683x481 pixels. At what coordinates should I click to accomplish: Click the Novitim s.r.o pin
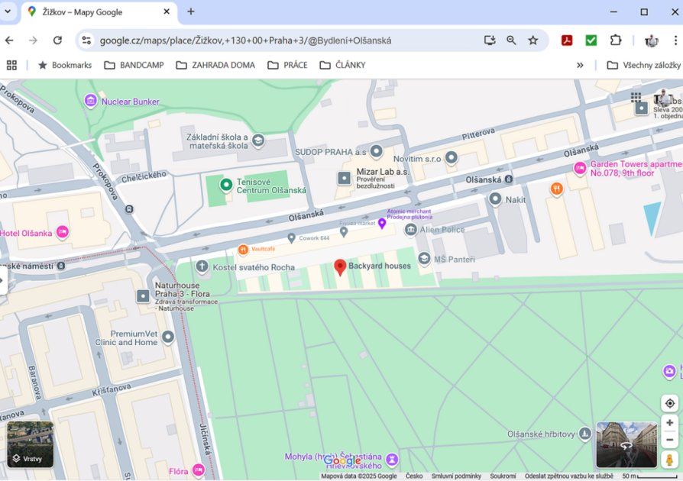[x=452, y=157]
